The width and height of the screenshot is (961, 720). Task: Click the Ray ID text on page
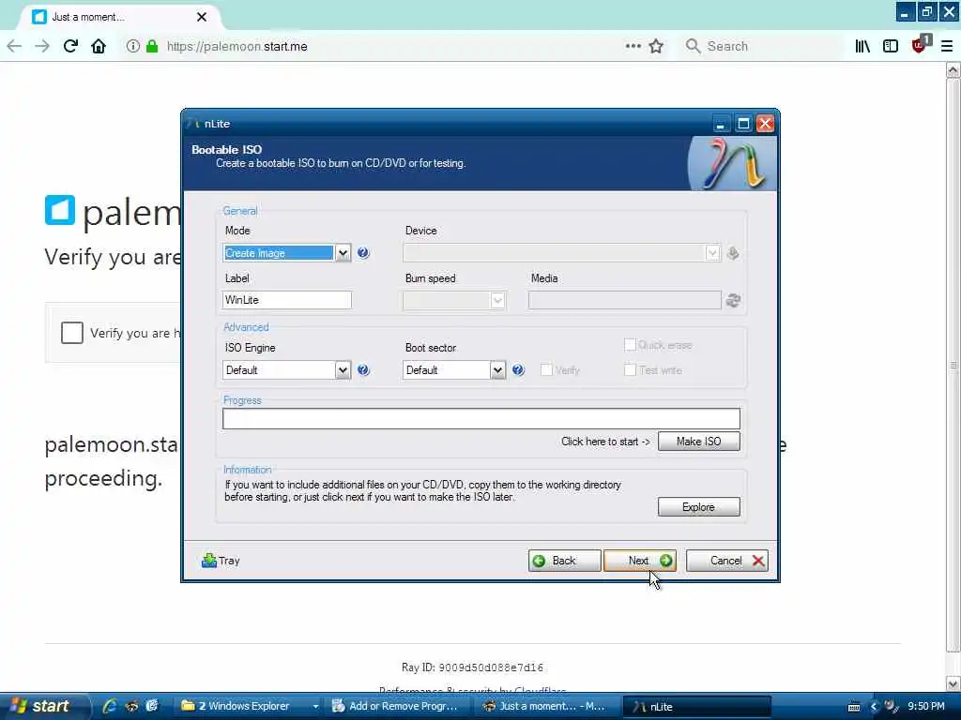pyautogui.click(x=472, y=667)
